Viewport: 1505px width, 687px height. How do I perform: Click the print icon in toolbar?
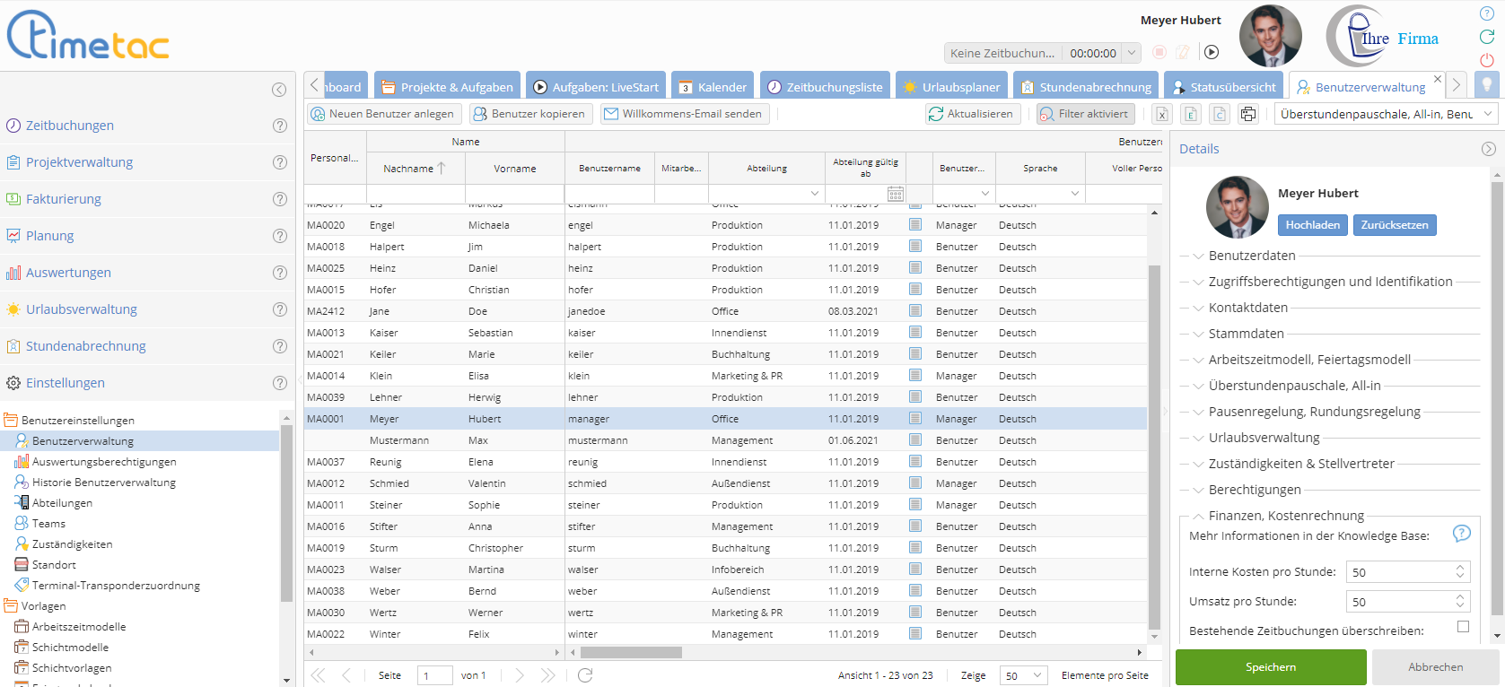click(1248, 114)
